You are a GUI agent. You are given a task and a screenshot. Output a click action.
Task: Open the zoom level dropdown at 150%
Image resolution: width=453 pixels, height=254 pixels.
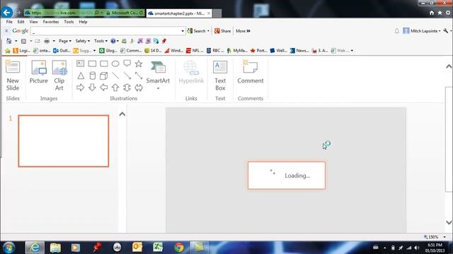coord(445,237)
